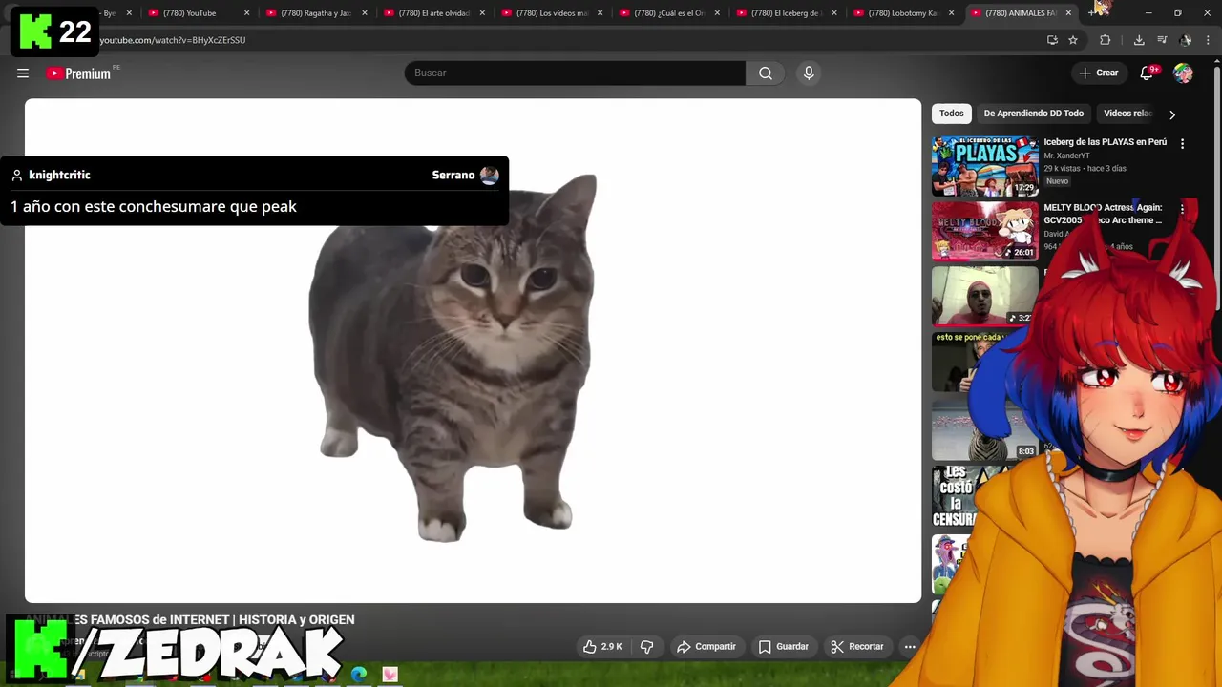
Task: Click the Guardar button
Action: click(x=784, y=647)
